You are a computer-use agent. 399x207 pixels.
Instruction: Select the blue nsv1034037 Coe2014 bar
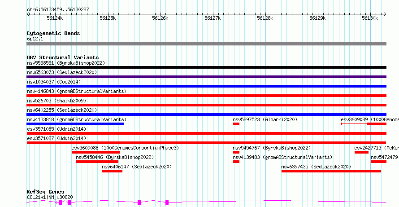pos(206,86)
